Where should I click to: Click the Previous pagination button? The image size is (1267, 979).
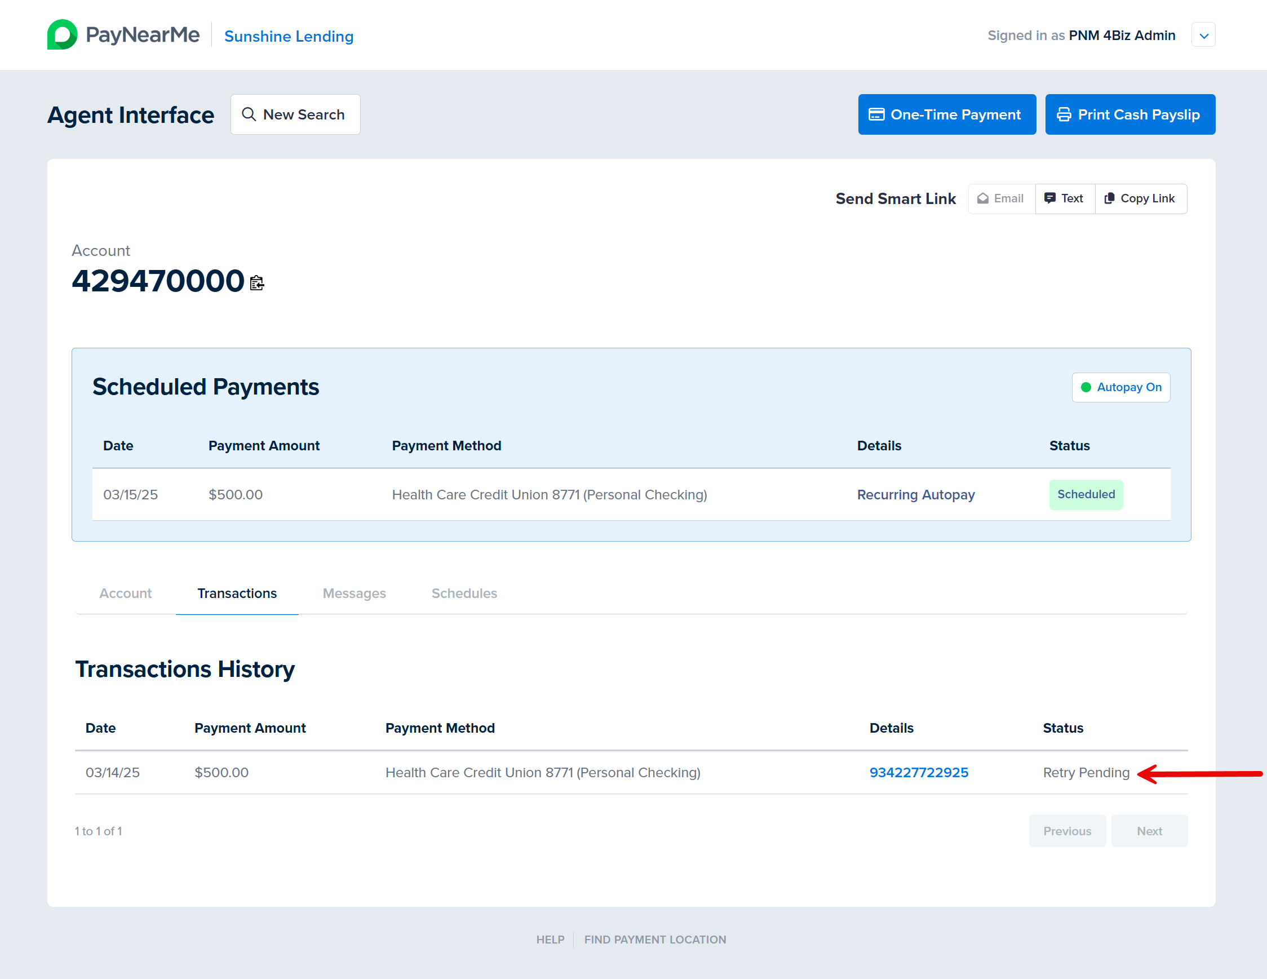point(1067,831)
